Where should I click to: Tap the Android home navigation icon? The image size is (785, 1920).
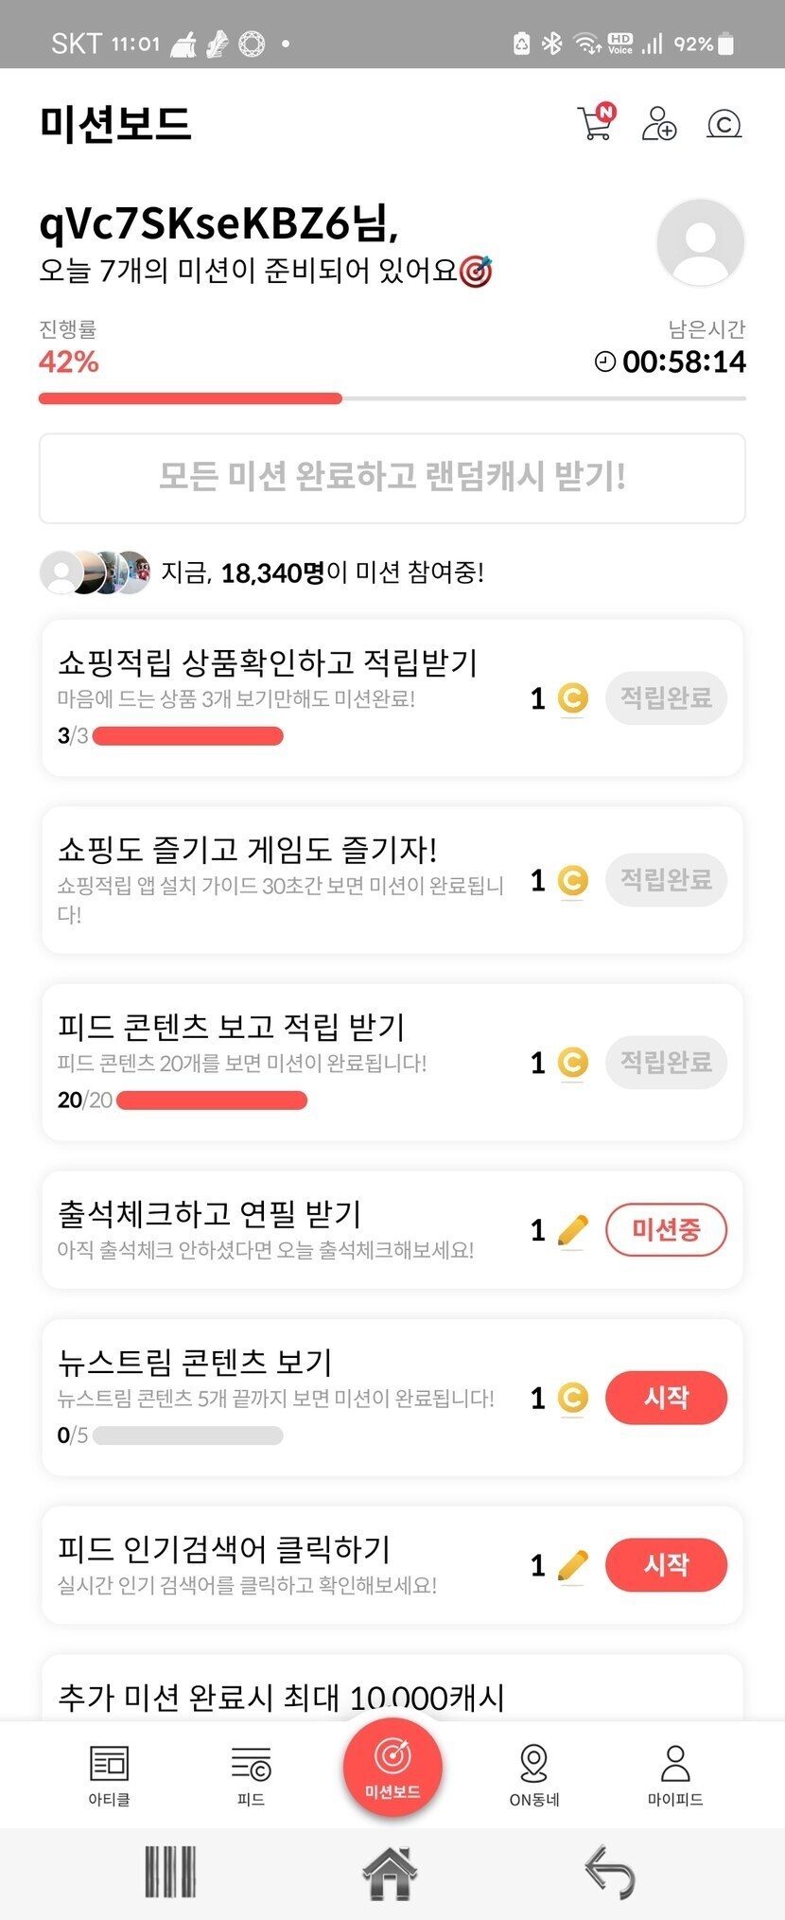click(390, 1872)
